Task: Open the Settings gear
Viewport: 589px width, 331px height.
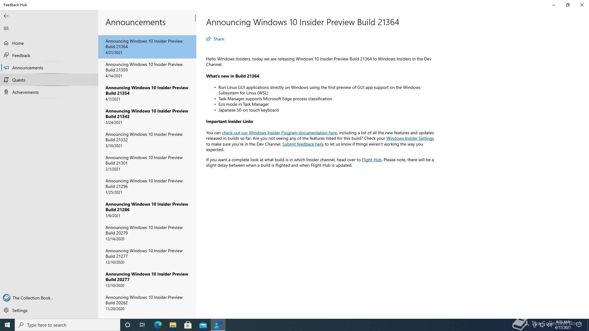Action: [6, 310]
